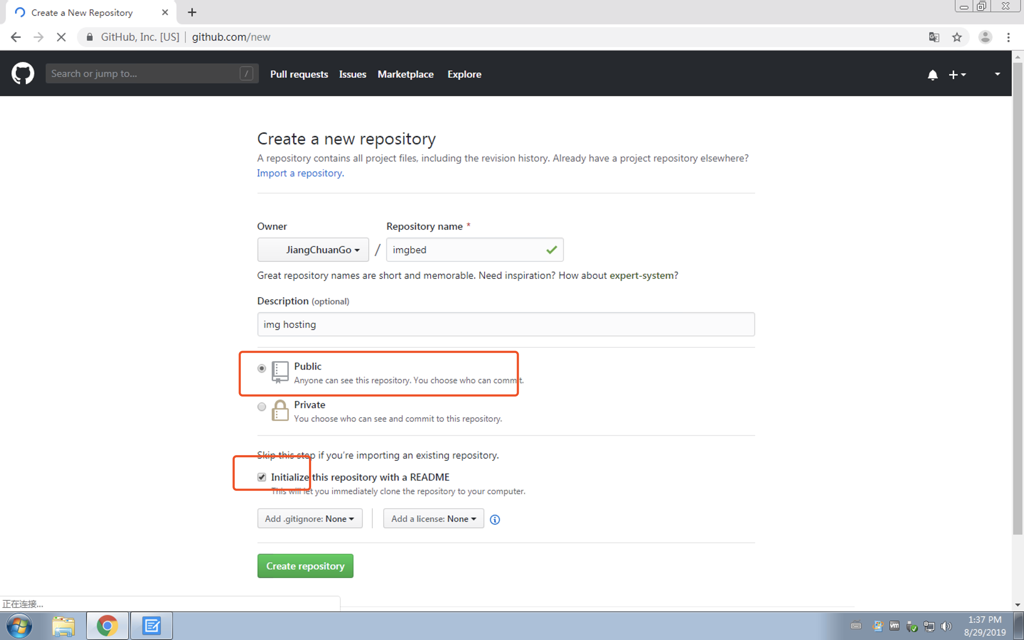1024x640 pixels.
Task: Click the license info icon
Action: (495, 519)
